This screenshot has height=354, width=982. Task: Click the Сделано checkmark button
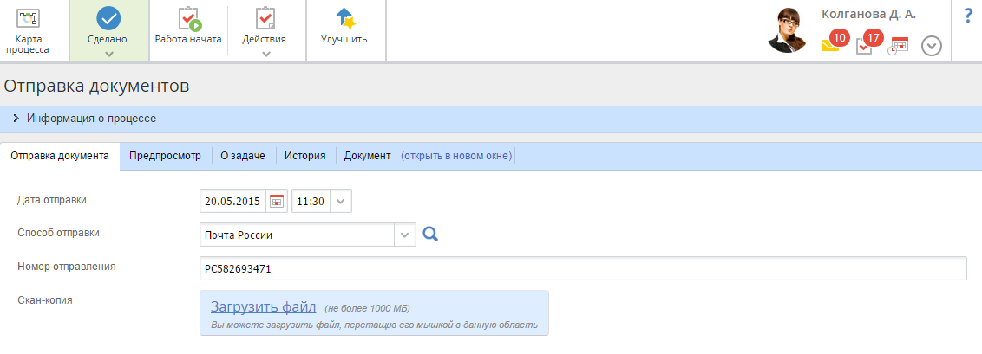108,19
